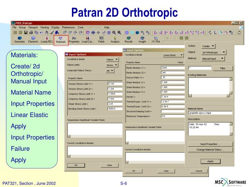Click the Reset Graphics brush icon
This screenshot has width=249, height=187.
coord(52,33)
